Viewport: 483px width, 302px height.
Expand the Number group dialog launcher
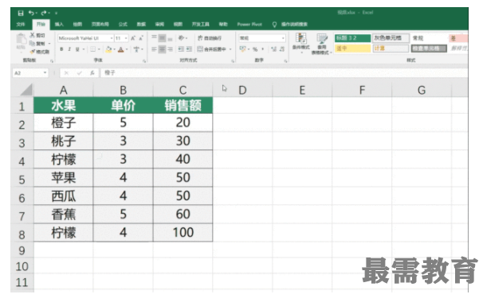pos(285,61)
